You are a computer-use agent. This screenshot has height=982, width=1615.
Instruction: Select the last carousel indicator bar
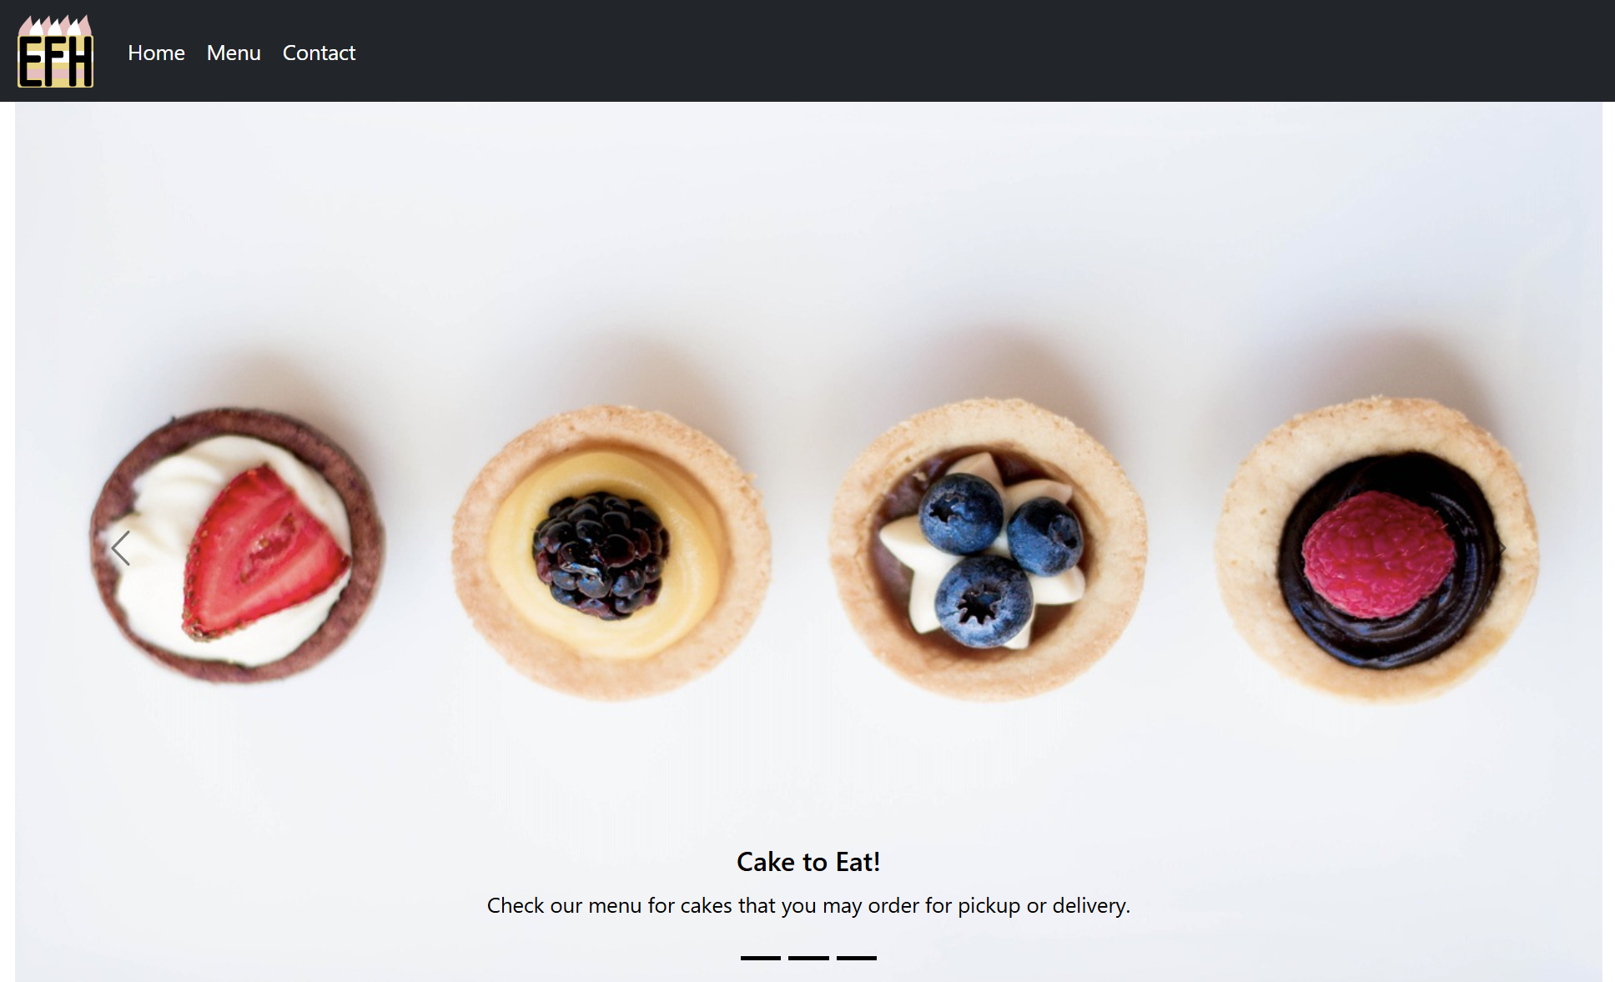(x=857, y=958)
